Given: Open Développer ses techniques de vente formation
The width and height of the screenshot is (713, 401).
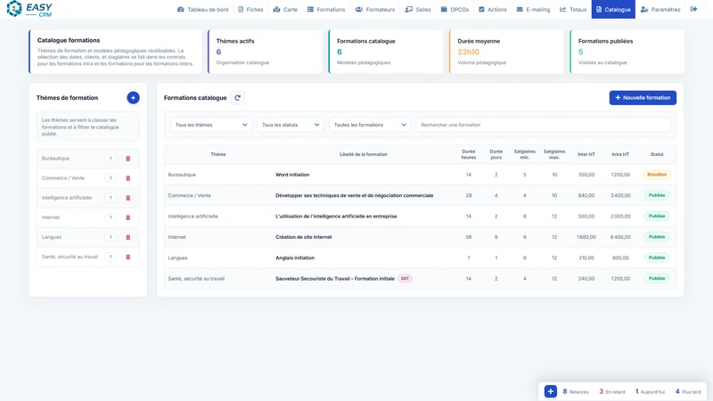Looking at the screenshot, I should click(x=354, y=195).
